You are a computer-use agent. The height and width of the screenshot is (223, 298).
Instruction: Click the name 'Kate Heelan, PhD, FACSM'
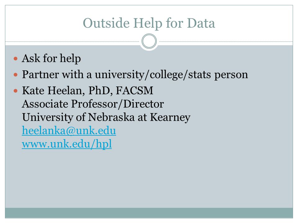(x=88, y=90)
